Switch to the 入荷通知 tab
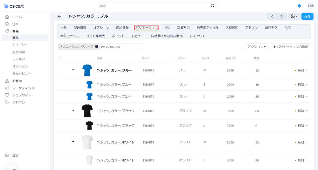Image resolution: width=318 pixels, height=170 pixels. tap(232, 28)
